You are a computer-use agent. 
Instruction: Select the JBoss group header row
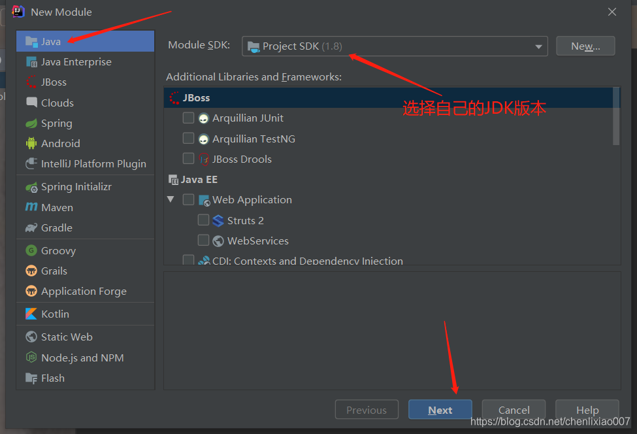coord(388,97)
